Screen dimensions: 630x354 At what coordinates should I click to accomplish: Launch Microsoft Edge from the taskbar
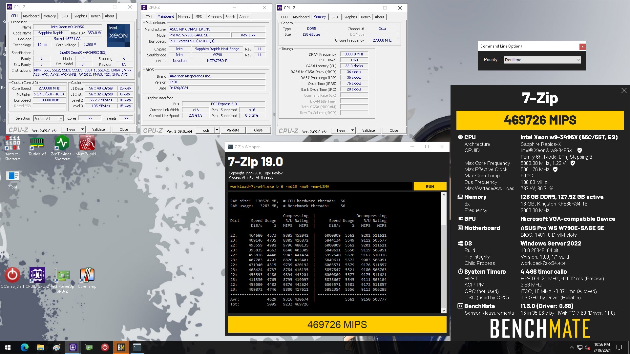(x=24, y=347)
